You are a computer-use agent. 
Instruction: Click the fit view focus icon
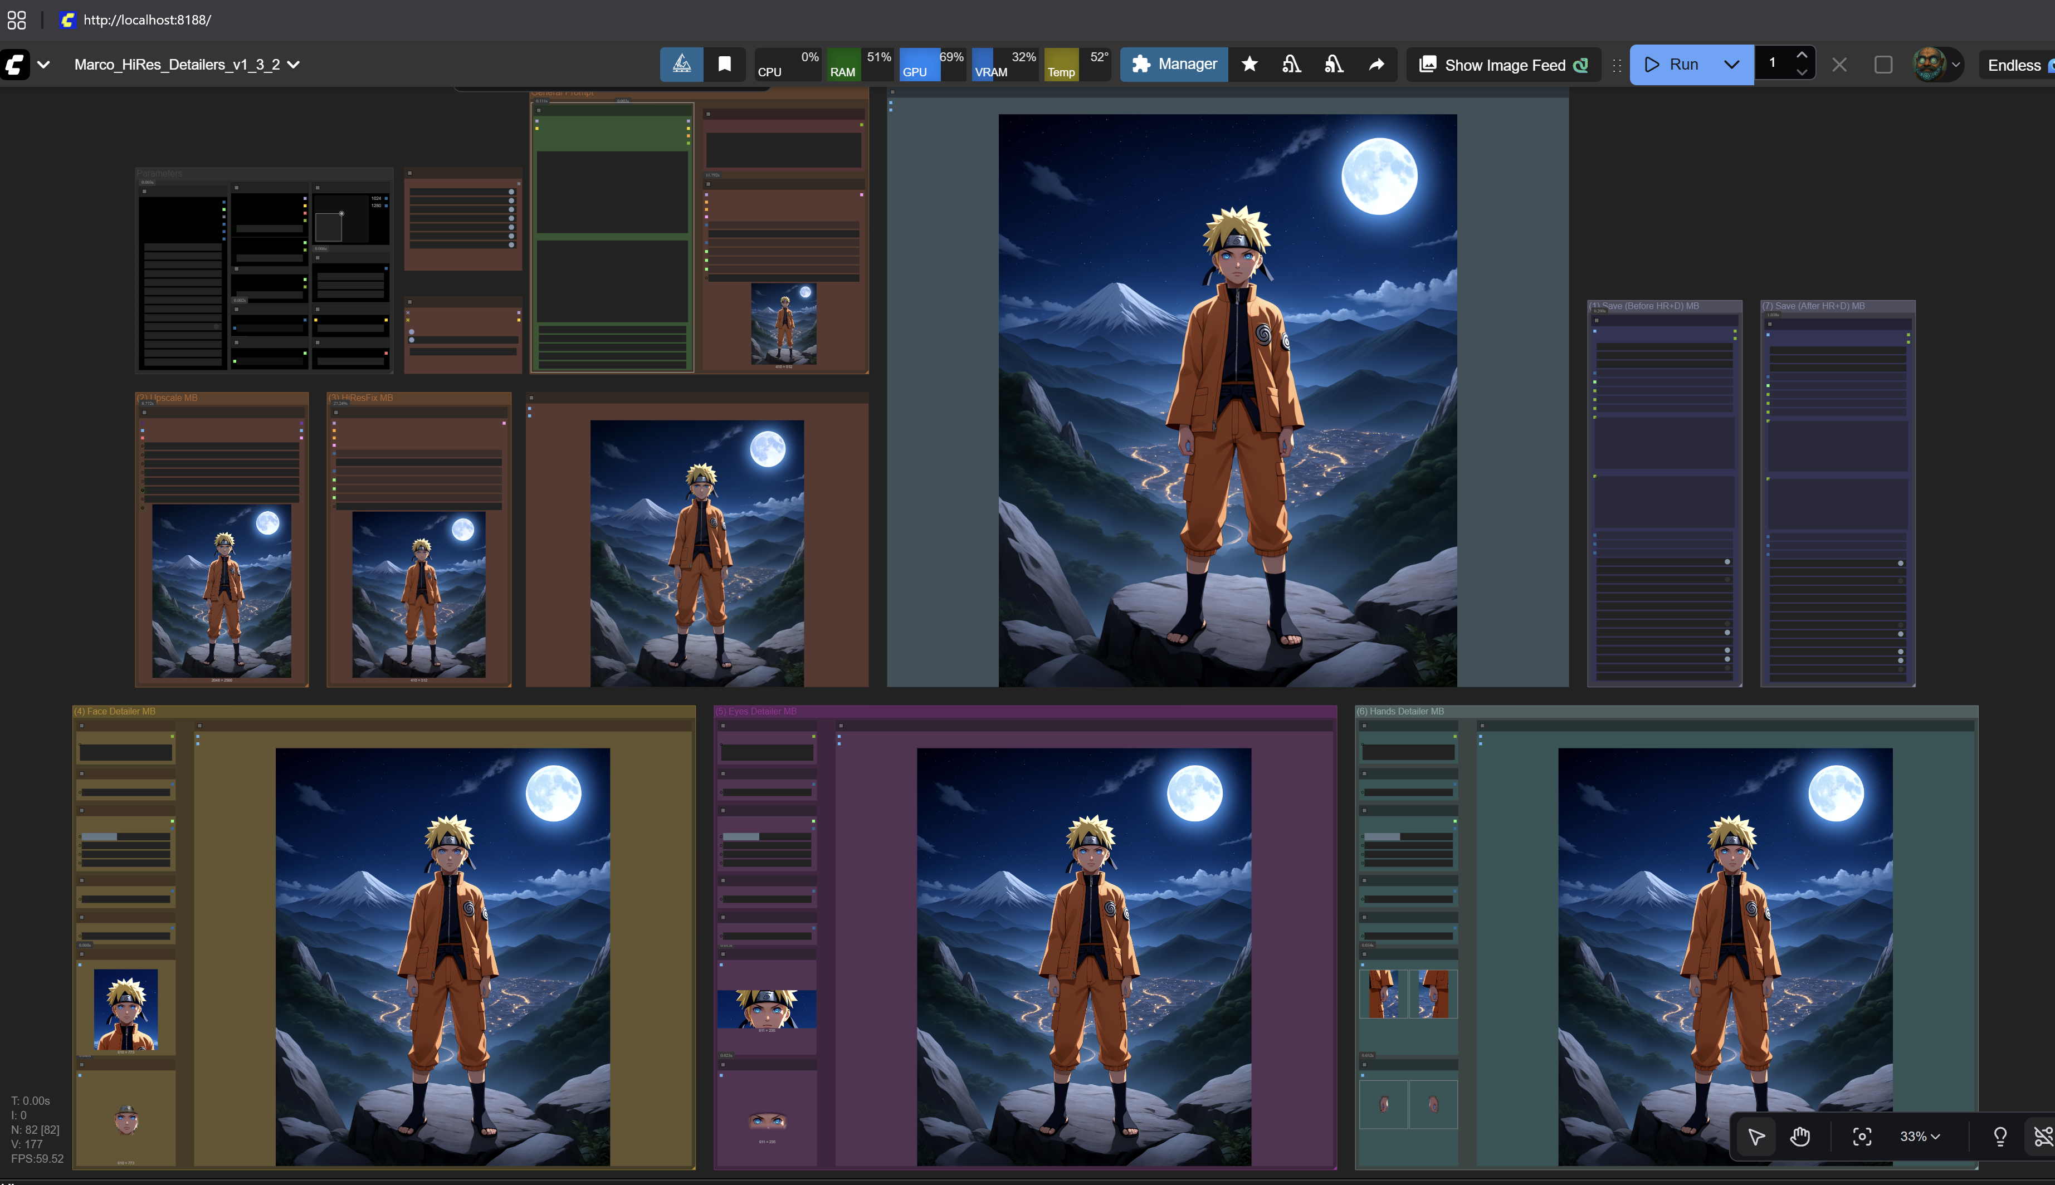1862,1136
